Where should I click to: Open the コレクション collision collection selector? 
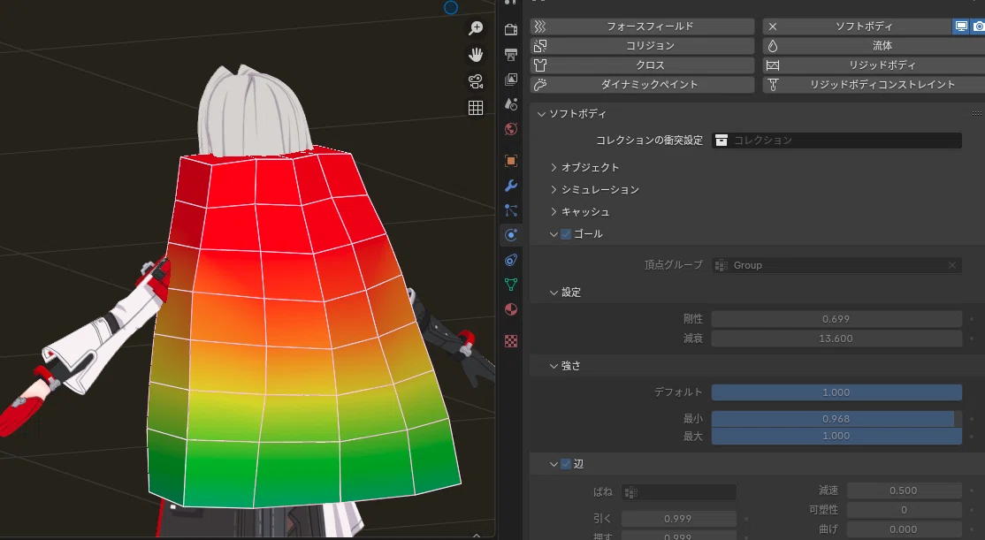(x=836, y=141)
